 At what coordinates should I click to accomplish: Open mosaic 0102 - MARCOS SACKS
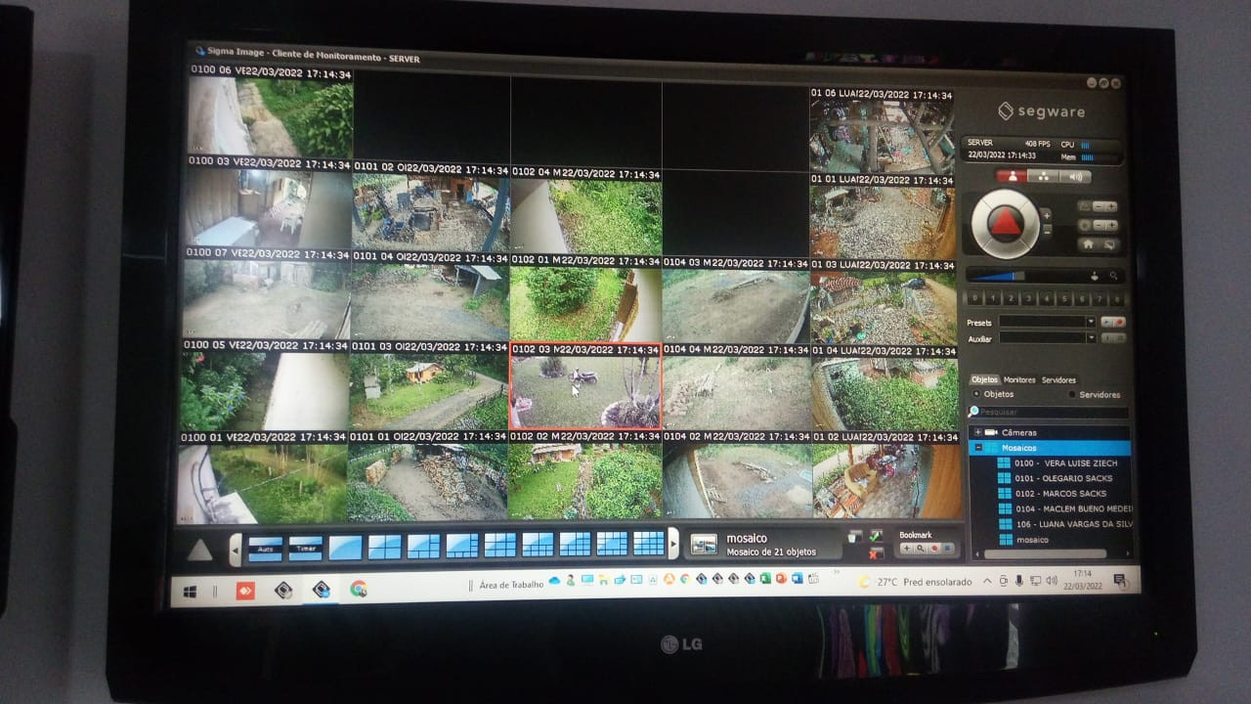(1060, 494)
